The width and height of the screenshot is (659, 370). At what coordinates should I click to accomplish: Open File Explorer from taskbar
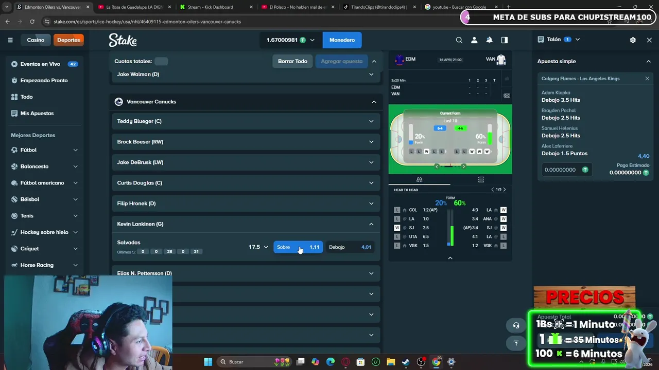391,362
